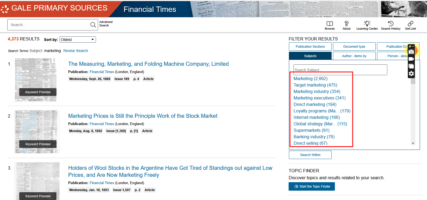This screenshot has height=200, width=427.
Task: Open Search History clock icon
Action: pyautogui.click(x=391, y=24)
